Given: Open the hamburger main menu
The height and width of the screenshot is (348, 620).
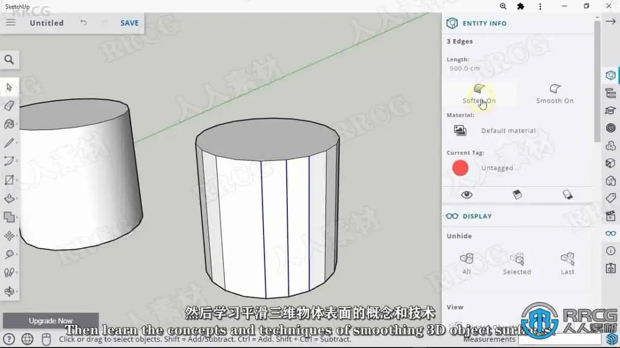Looking at the screenshot, I should coord(10,23).
